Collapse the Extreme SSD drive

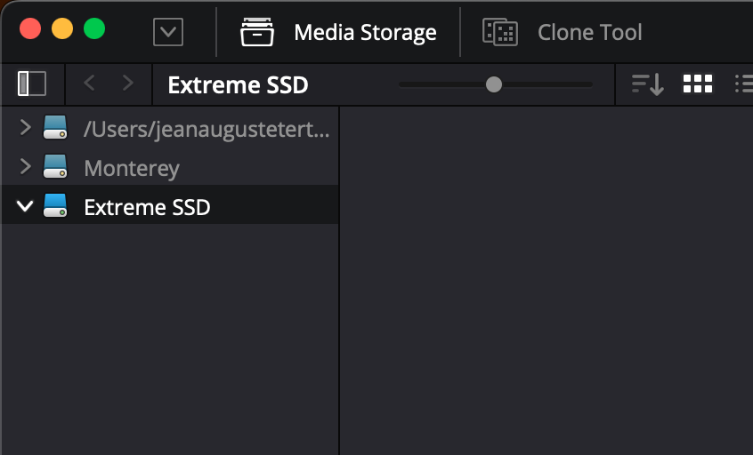(25, 206)
